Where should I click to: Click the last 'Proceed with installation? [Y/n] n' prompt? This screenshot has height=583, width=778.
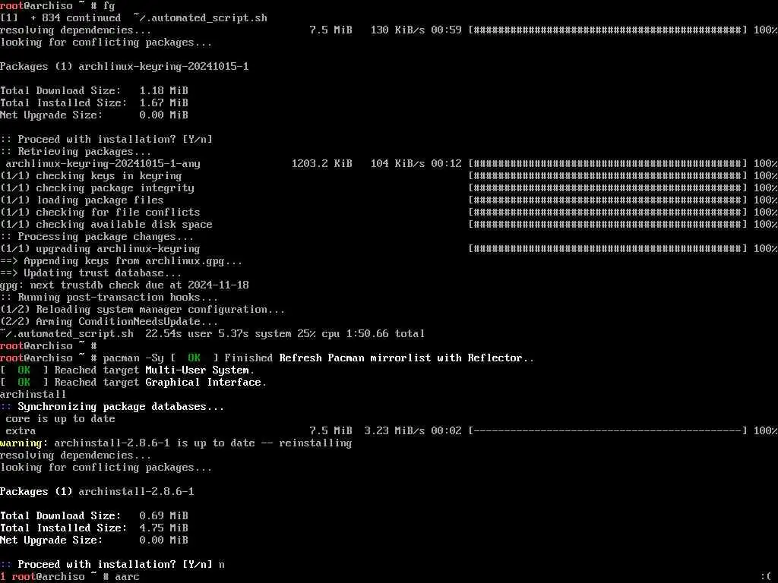[x=112, y=564]
